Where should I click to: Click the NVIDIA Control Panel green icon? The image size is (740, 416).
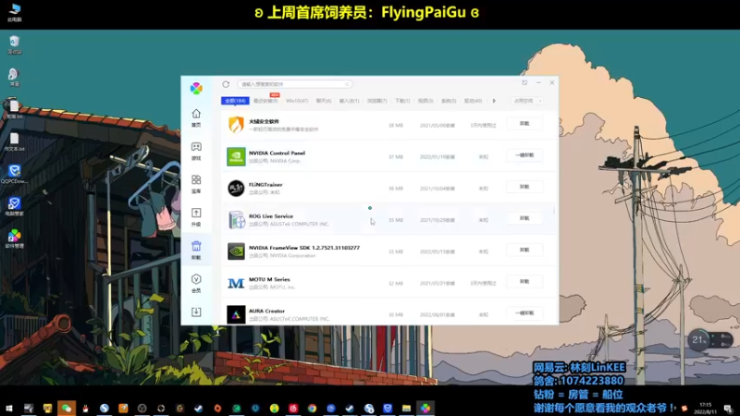236,156
